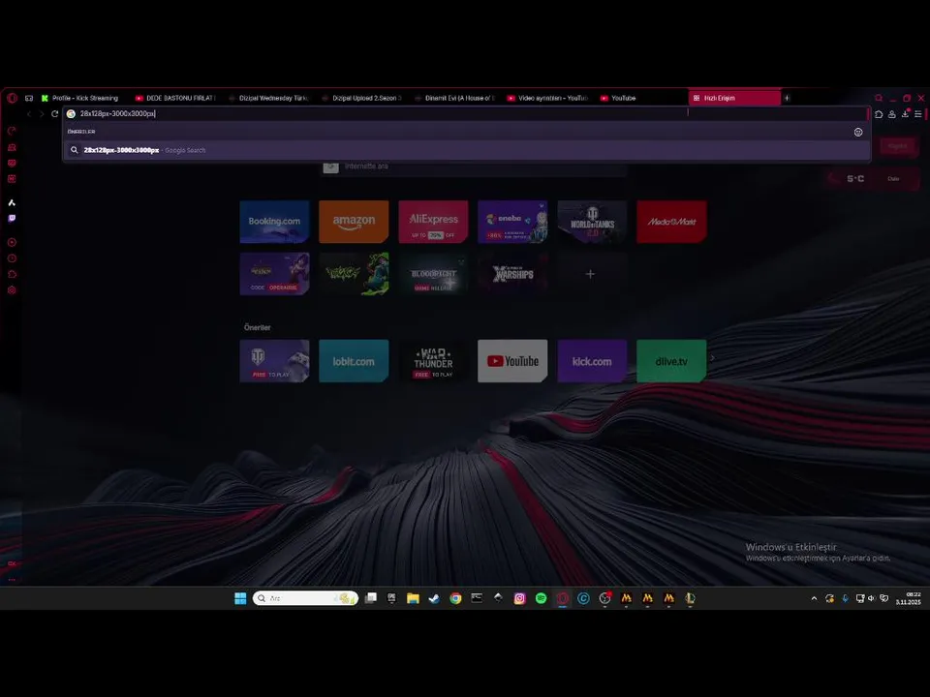This screenshot has height=697, width=930.
Task: Open the lobit.com suggestion tile
Action: tap(354, 361)
